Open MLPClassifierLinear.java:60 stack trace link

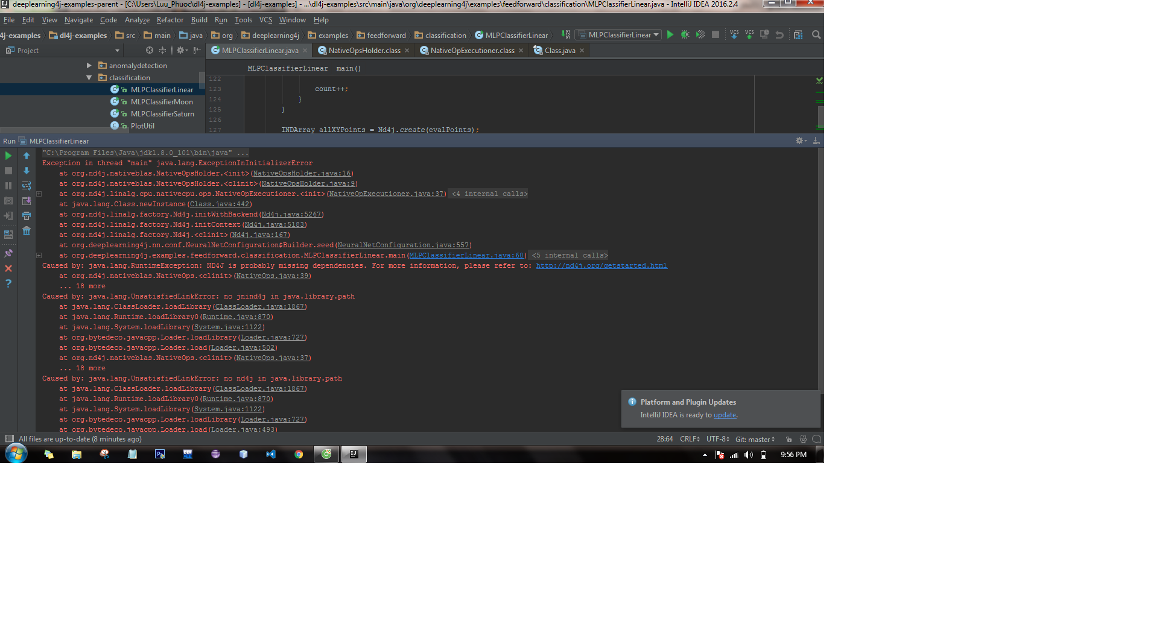pyautogui.click(x=466, y=256)
